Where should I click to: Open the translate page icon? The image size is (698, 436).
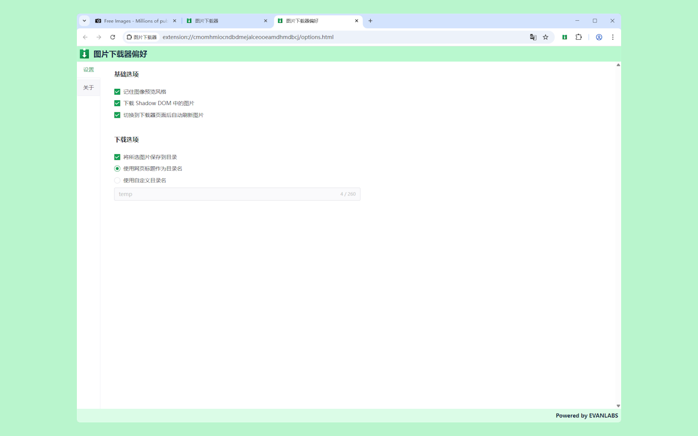pyautogui.click(x=533, y=37)
